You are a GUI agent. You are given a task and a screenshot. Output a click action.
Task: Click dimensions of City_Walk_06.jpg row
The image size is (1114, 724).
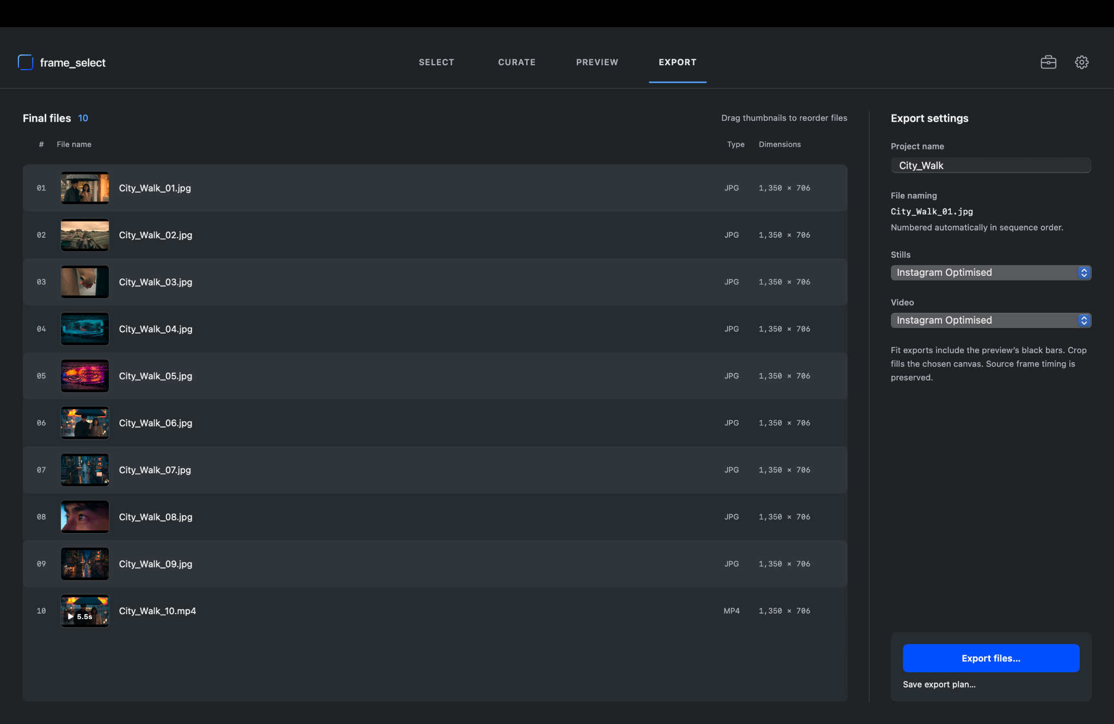(784, 423)
